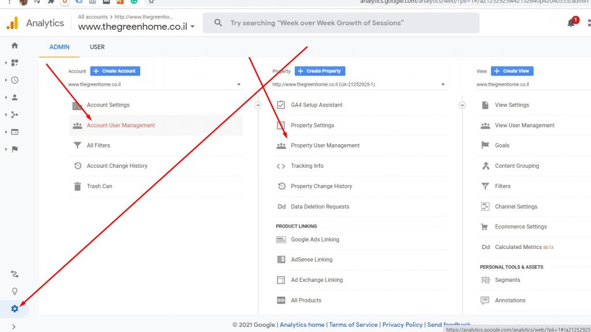The width and height of the screenshot is (591, 332).
Task: Expand the Conversions section arrow
Action: click(6, 149)
